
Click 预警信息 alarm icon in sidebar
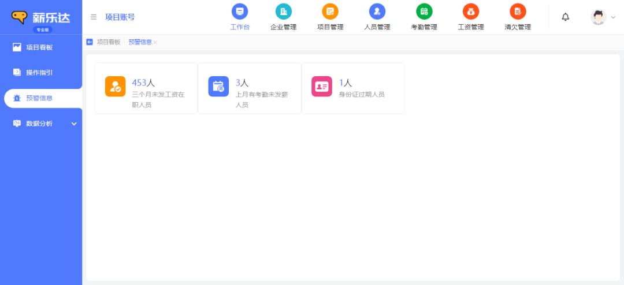17,98
